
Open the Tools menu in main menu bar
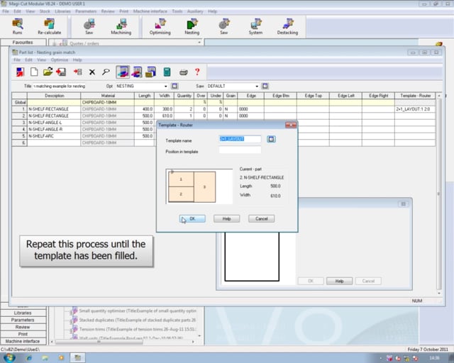coord(177,11)
